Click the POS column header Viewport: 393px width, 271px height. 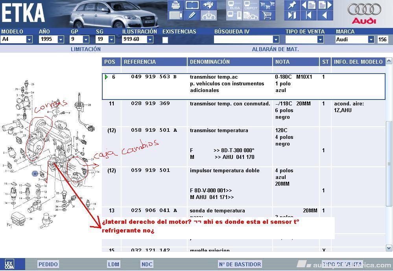point(112,62)
